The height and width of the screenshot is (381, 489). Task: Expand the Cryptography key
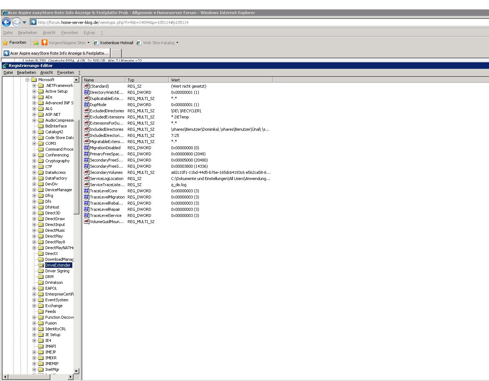(34, 161)
